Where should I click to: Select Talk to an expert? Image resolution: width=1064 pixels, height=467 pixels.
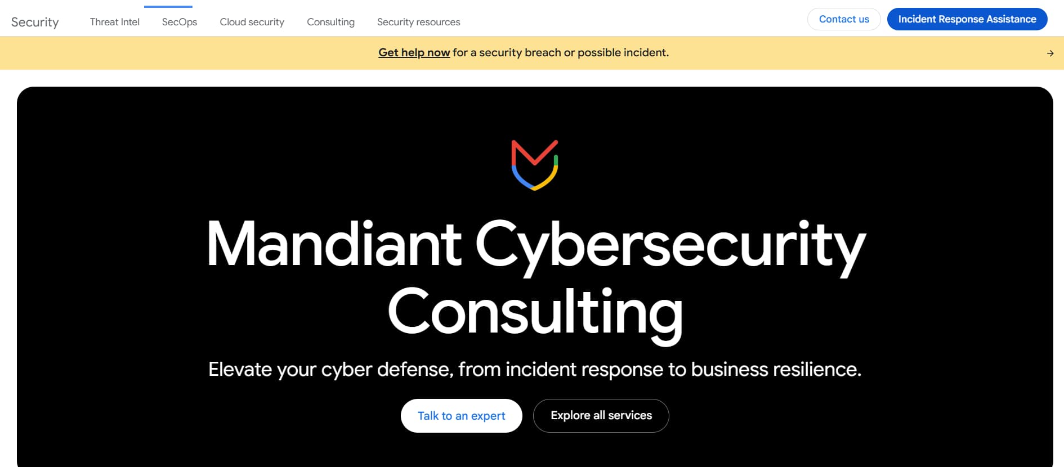pyautogui.click(x=461, y=415)
